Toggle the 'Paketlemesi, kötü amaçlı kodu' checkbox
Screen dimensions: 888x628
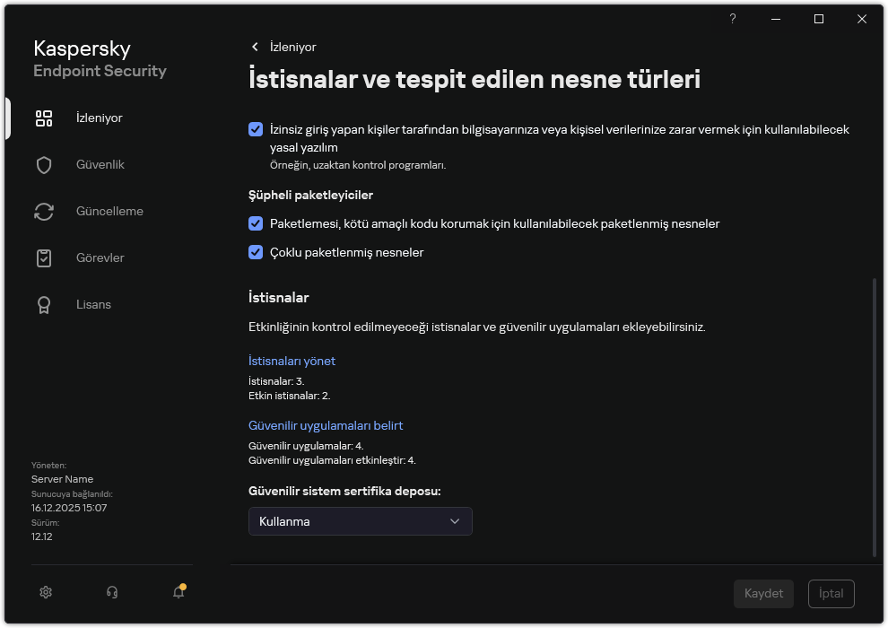point(256,223)
